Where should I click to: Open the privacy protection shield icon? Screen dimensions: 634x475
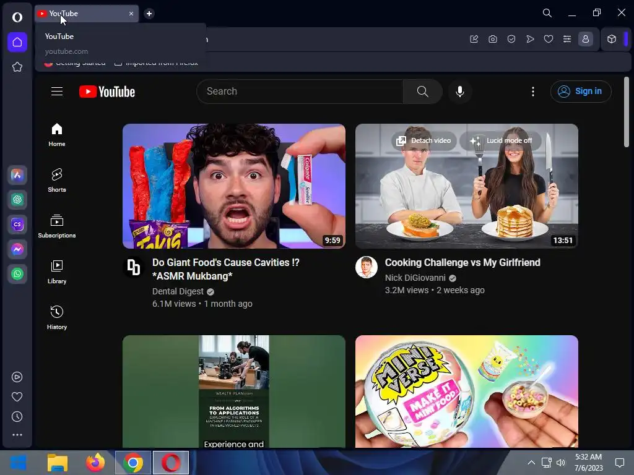coord(511,39)
